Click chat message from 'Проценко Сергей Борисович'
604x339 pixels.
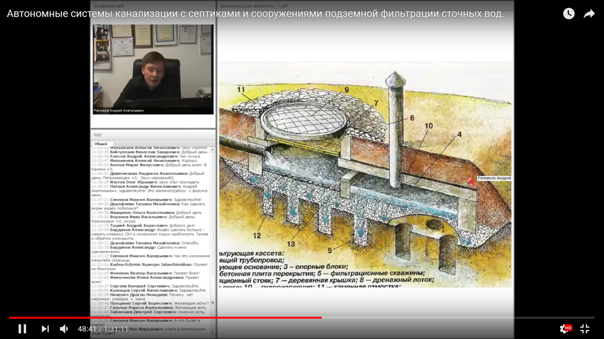click(150, 303)
